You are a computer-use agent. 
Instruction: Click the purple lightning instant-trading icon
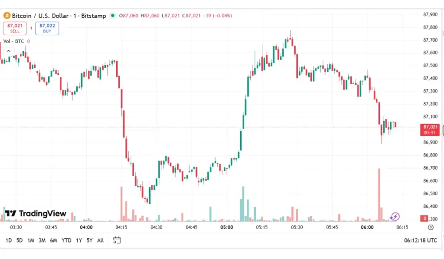[395, 216]
